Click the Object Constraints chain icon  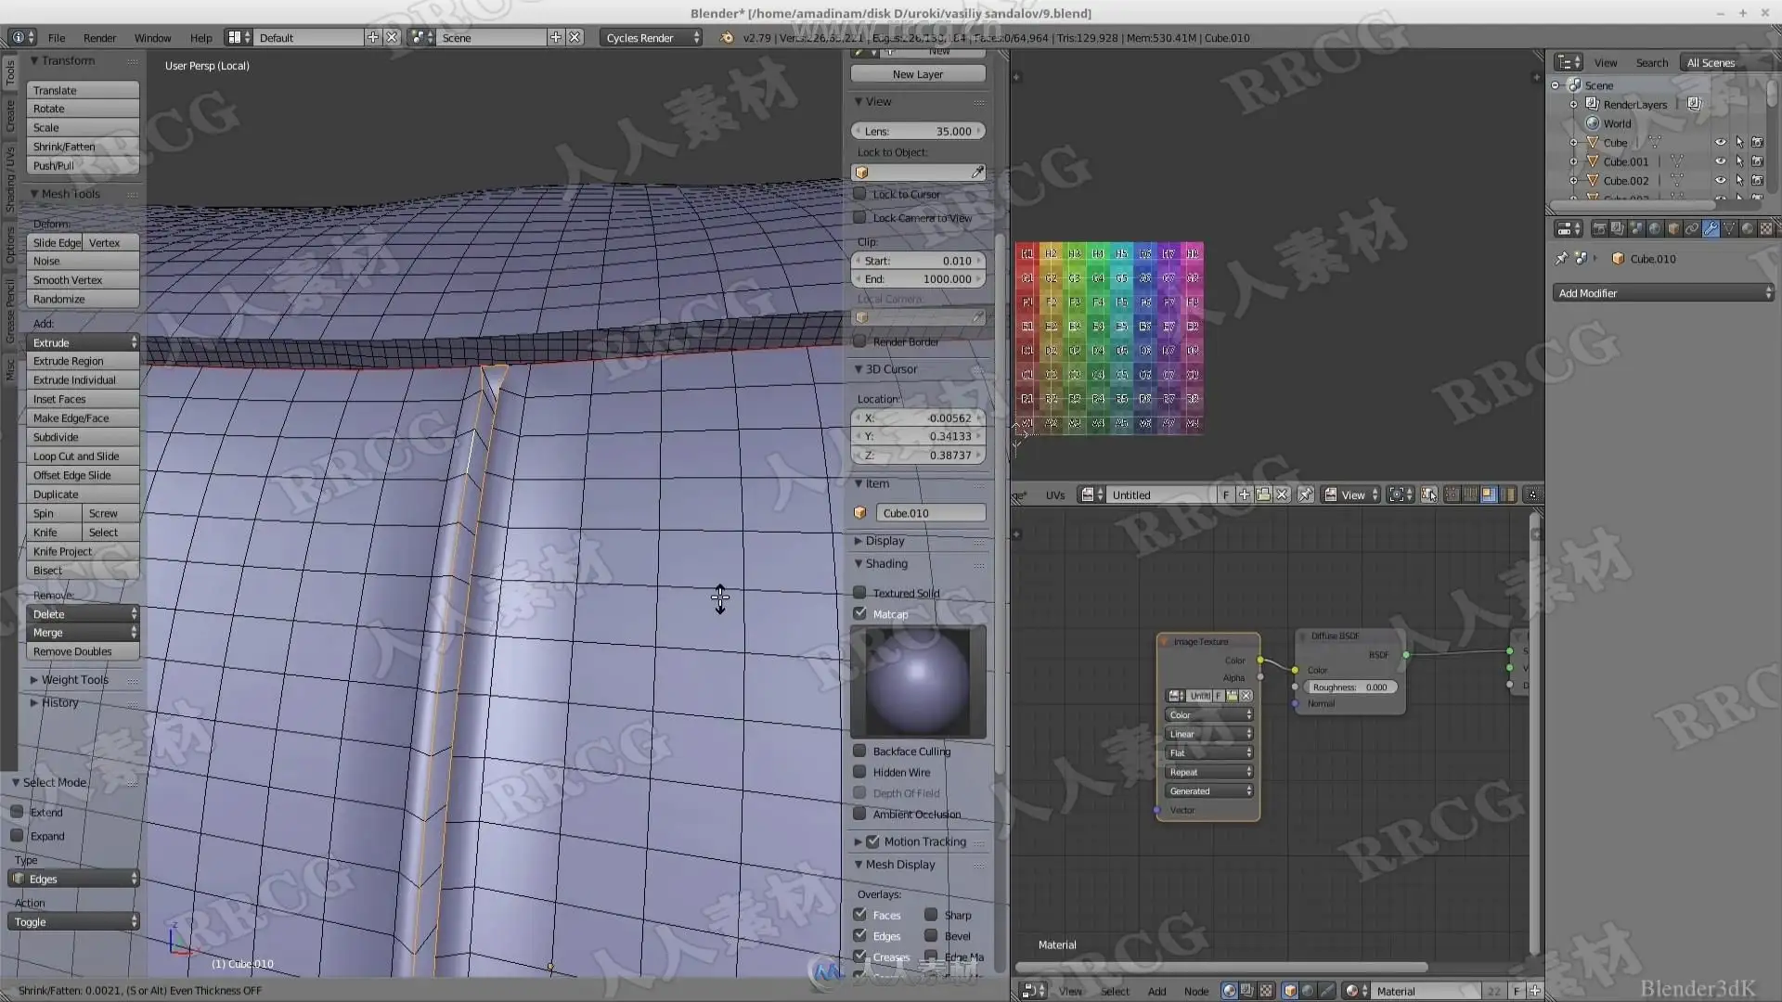pyautogui.click(x=1691, y=228)
